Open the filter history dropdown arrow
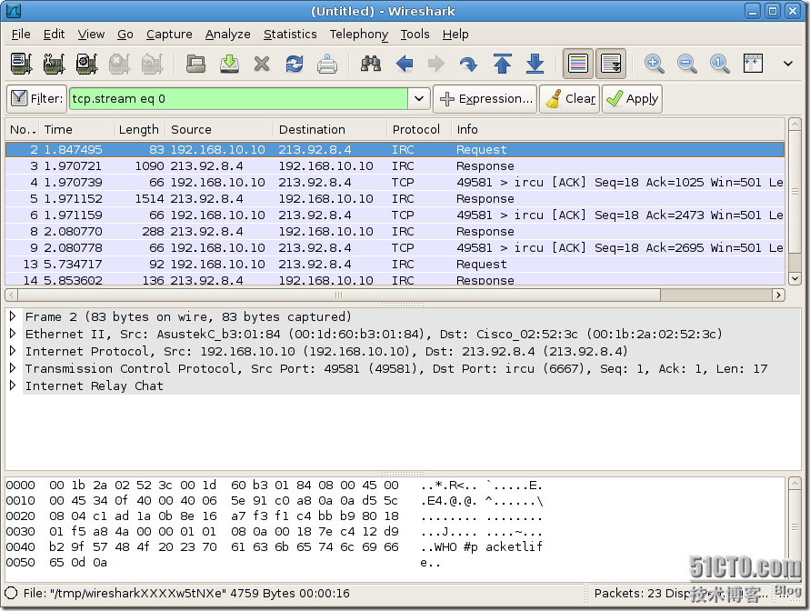810x611 pixels. coord(419,98)
